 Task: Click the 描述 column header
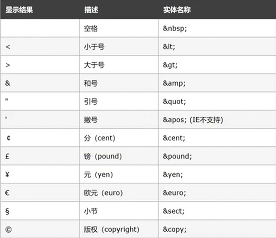pos(91,9)
